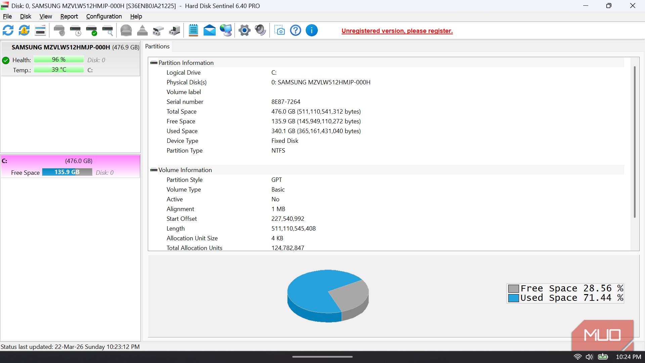The image size is (645, 363).
Task: Click the partition details vertical scrollbar
Action: (x=635, y=142)
